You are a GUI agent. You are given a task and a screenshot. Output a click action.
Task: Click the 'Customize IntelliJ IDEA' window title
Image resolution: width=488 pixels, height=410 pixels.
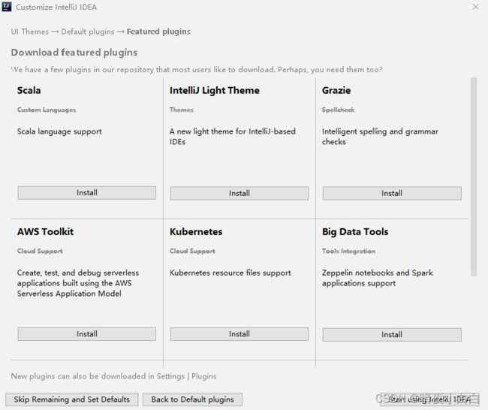pos(56,8)
